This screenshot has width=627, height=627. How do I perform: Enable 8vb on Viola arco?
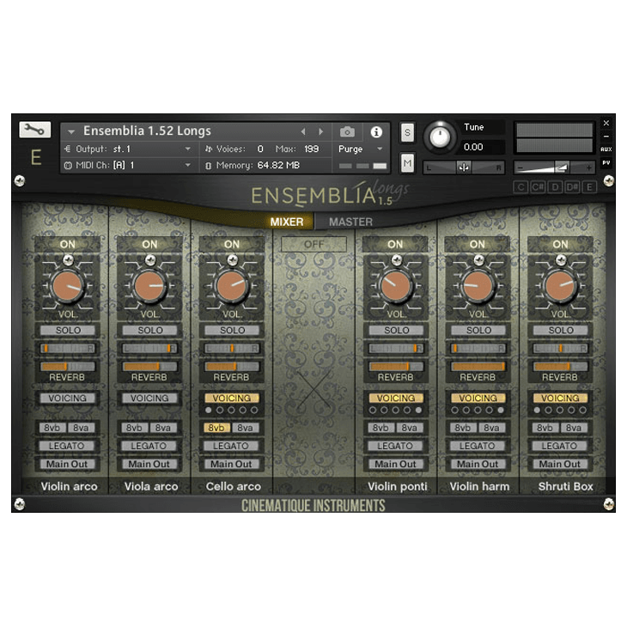134,428
